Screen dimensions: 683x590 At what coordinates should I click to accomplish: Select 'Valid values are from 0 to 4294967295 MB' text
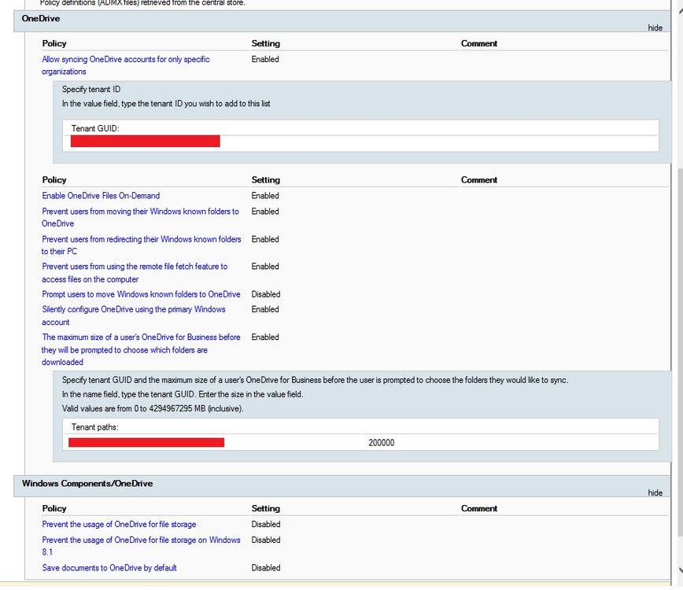tap(153, 409)
